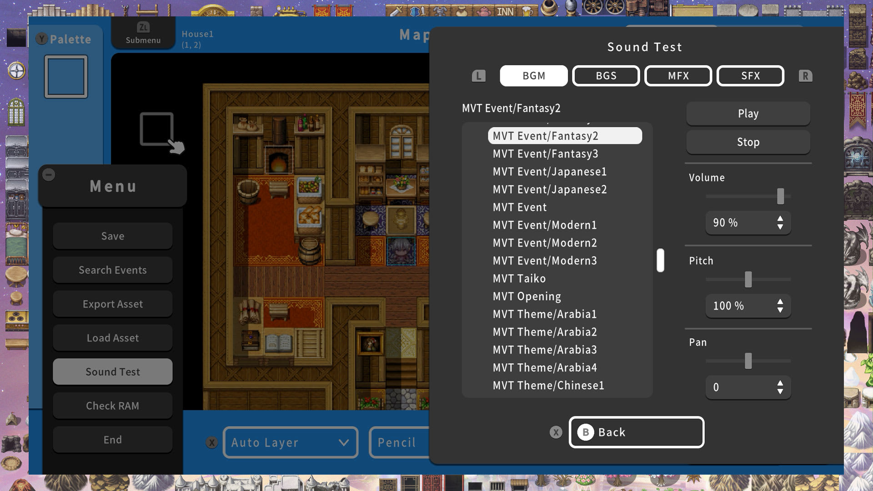Switch to the SFX audio category
This screenshot has height=491, width=873.
pyautogui.click(x=750, y=75)
